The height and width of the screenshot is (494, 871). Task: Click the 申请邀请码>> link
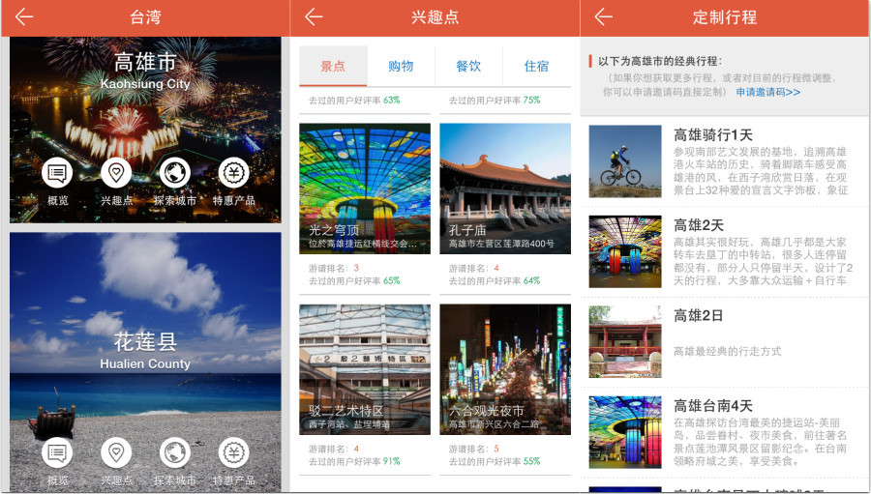(x=768, y=92)
